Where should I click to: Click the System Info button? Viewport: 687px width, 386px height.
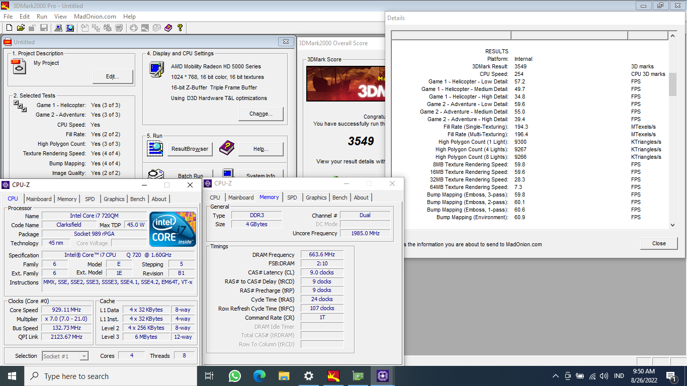coord(261,175)
